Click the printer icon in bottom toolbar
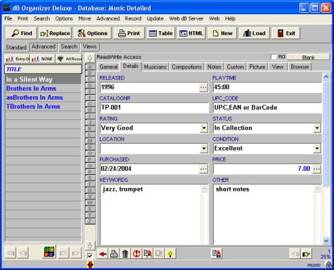This screenshot has height=270, width=334. 114,254
